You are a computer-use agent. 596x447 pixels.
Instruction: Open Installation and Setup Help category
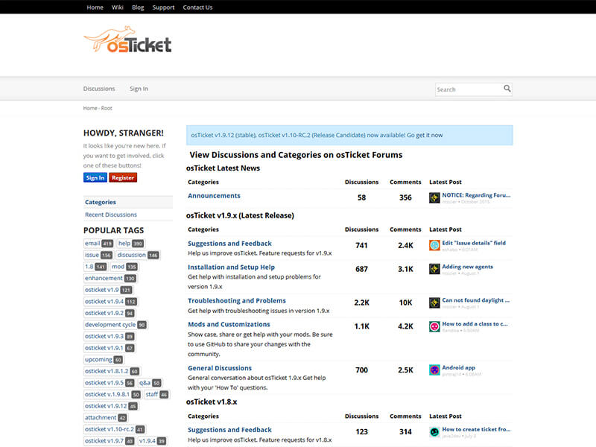(x=231, y=267)
